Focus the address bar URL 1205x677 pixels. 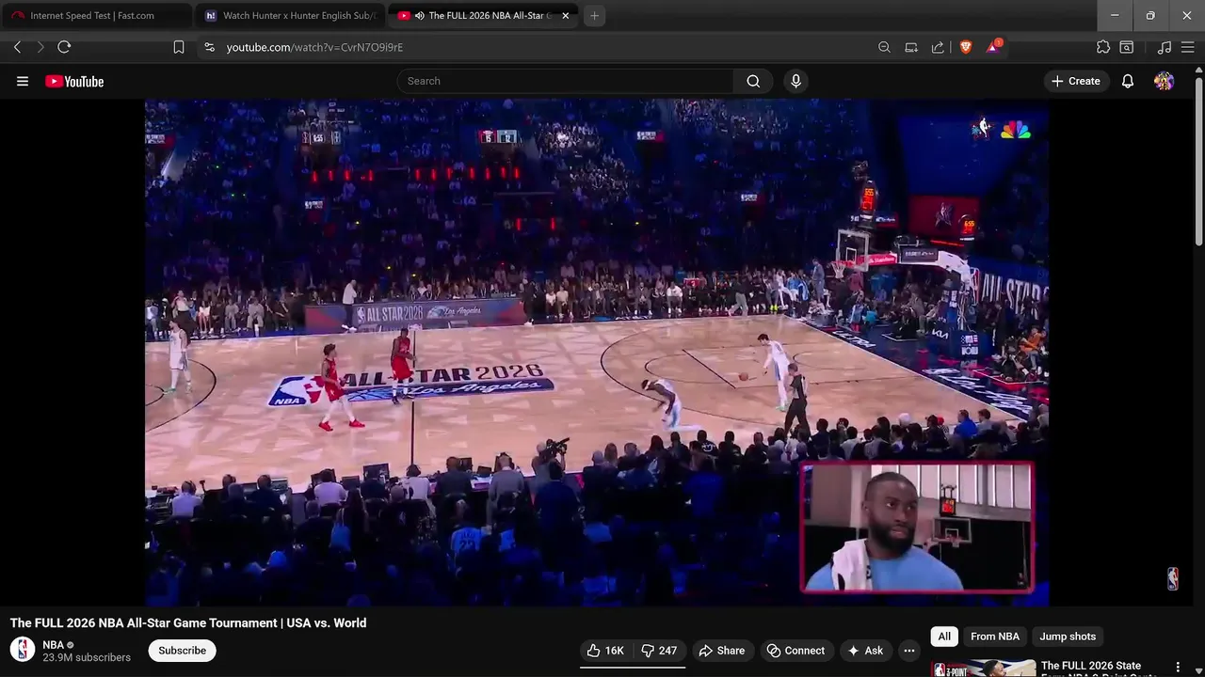(314, 47)
